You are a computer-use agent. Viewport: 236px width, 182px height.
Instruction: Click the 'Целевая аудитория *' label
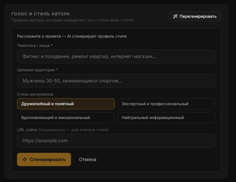(x=37, y=70)
